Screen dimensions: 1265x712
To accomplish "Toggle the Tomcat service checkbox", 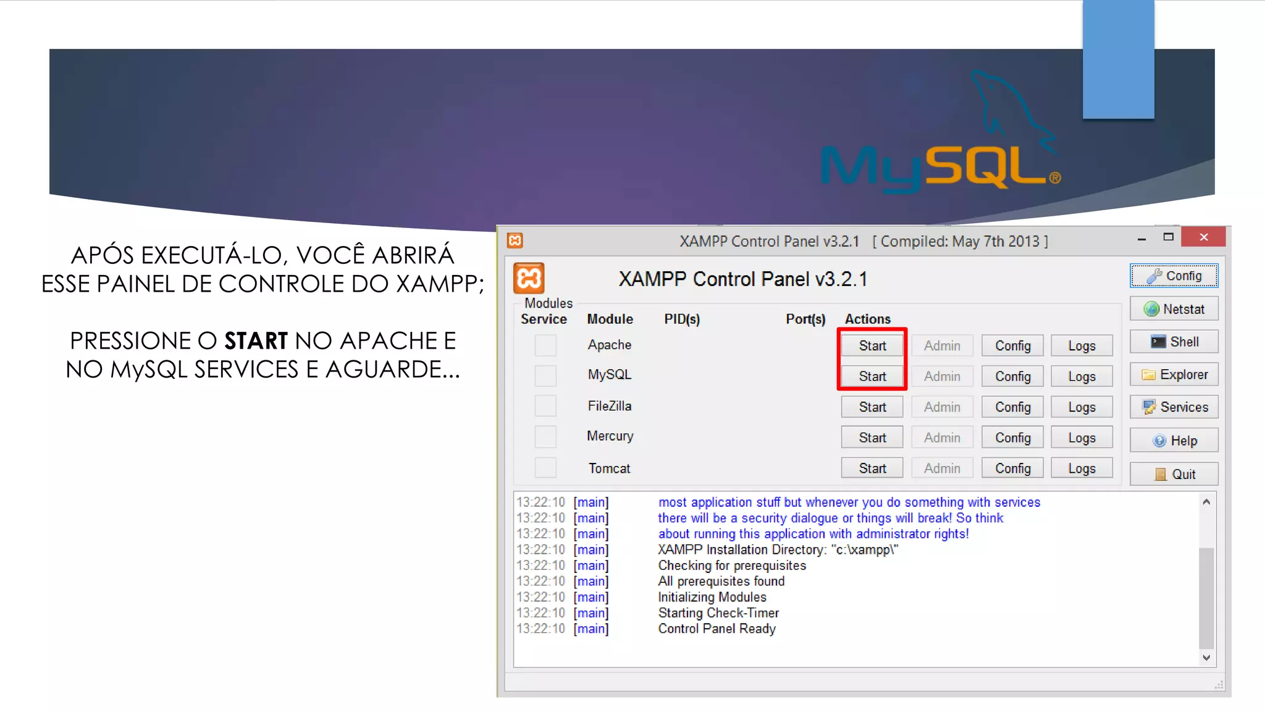I will pyautogui.click(x=545, y=467).
